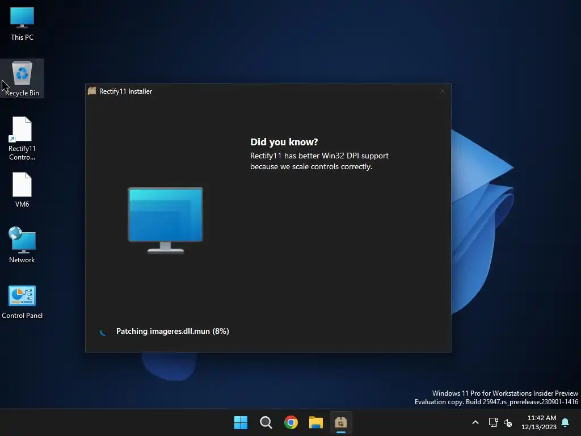The width and height of the screenshot is (581, 436).
Task: Click the muted volume tray icon
Action: pyautogui.click(x=508, y=422)
